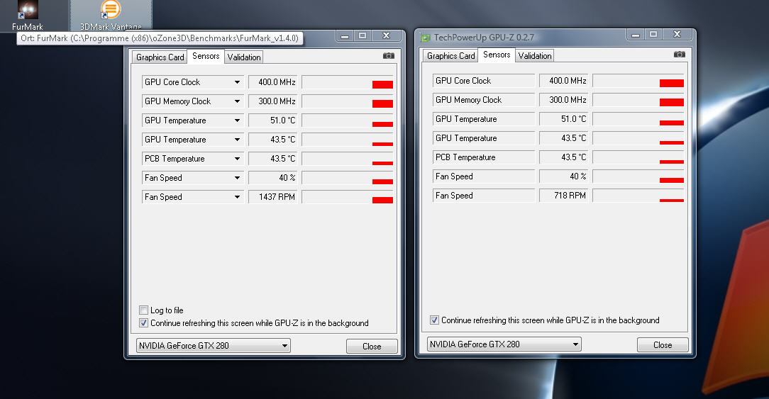Click the PCB Temperature graph in left window
769x399 pixels.
pyautogui.click(x=348, y=158)
